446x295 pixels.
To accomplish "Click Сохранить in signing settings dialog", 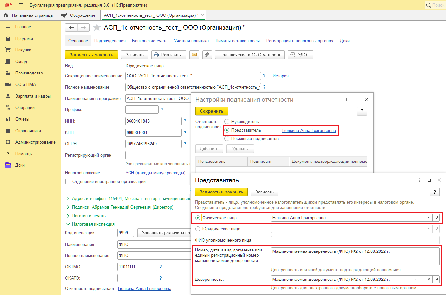I will (x=211, y=111).
